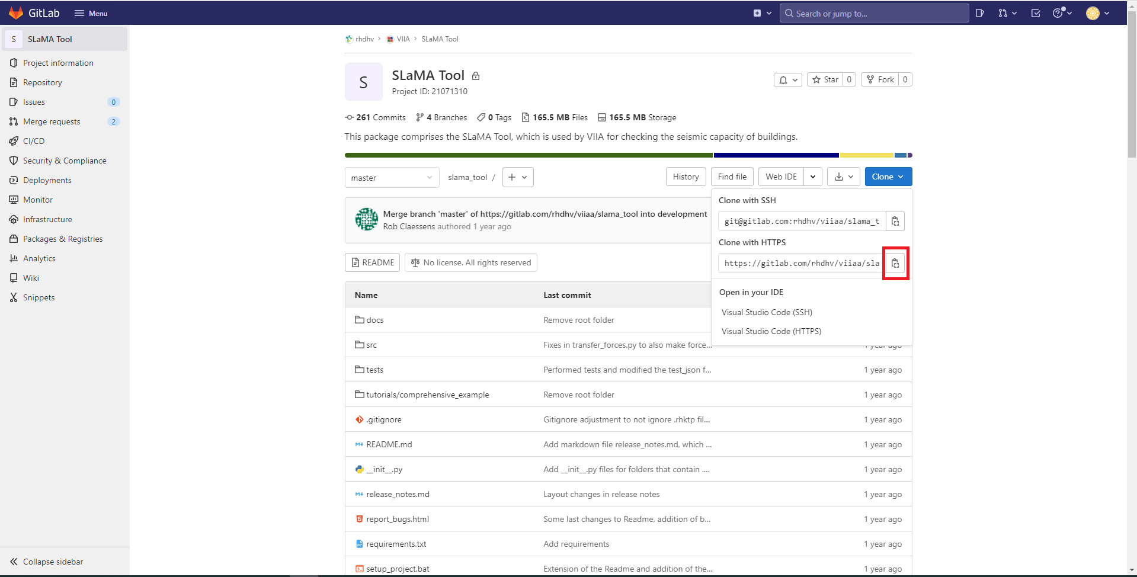The height and width of the screenshot is (577, 1137).
Task: Click the Snippets scissors icon
Action: pyautogui.click(x=14, y=297)
